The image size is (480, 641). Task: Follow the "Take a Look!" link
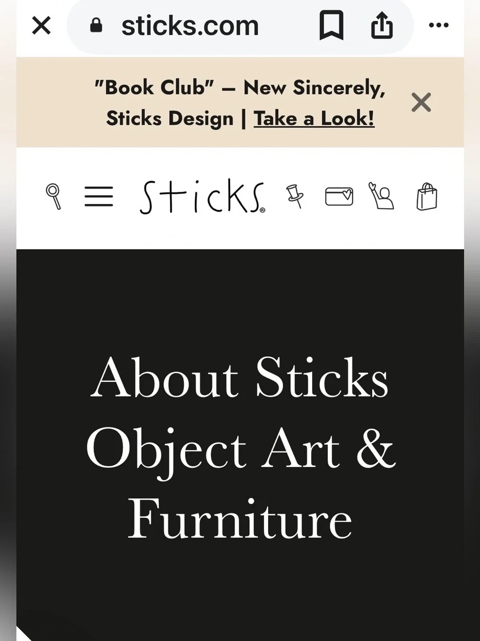pyautogui.click(x=314, y=118)
